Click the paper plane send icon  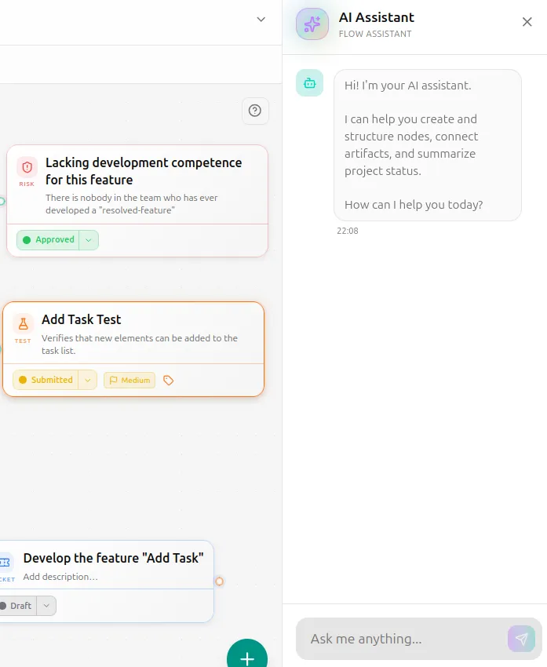click(x=521, y=639)
